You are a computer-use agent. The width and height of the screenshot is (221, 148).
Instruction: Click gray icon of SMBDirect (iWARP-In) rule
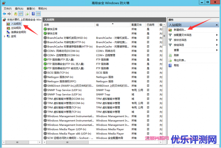[45, 86]
